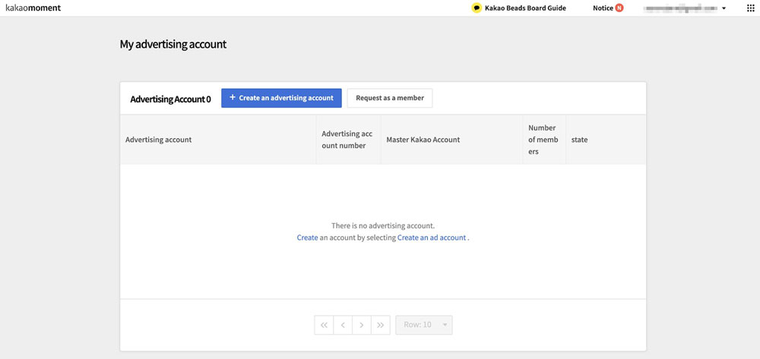Image resolution: width=760 pixels, height=359 pixels.
Task: Jump to last page of results
Action: click(x=381, y=325)
